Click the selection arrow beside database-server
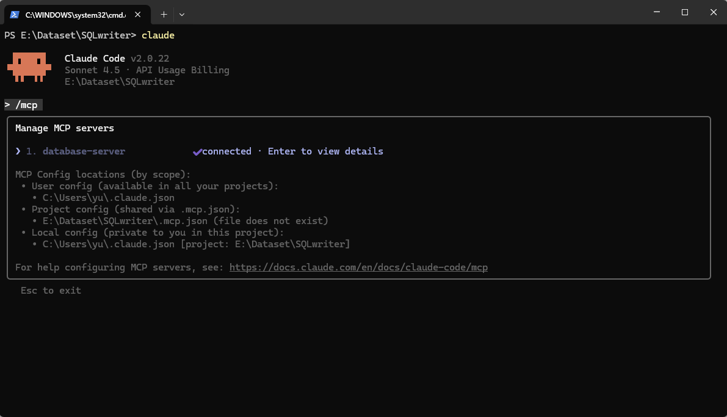The width and height of the screenshot is (727, 417). pos(18,151)
